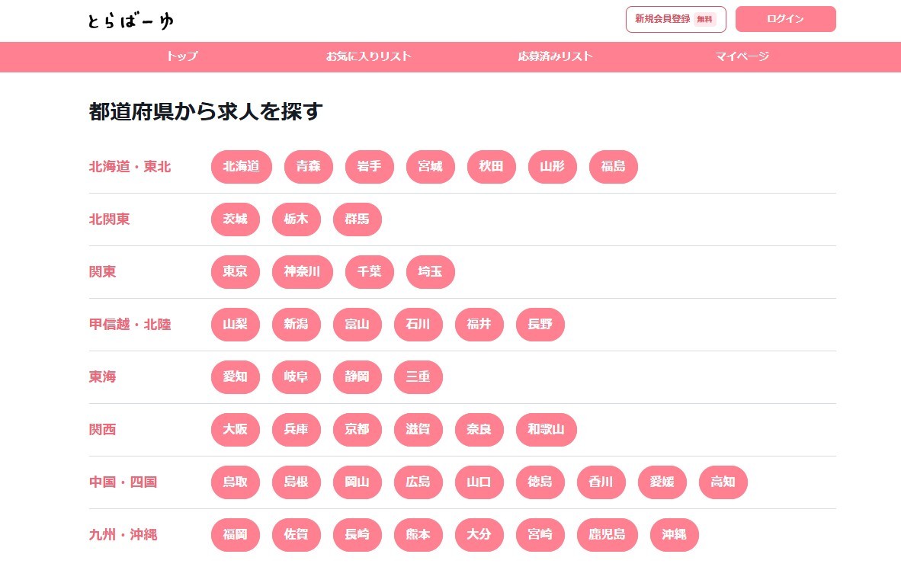901x567 pixels.
Task: Click the 沖縄 button
Action: point(674,535)
